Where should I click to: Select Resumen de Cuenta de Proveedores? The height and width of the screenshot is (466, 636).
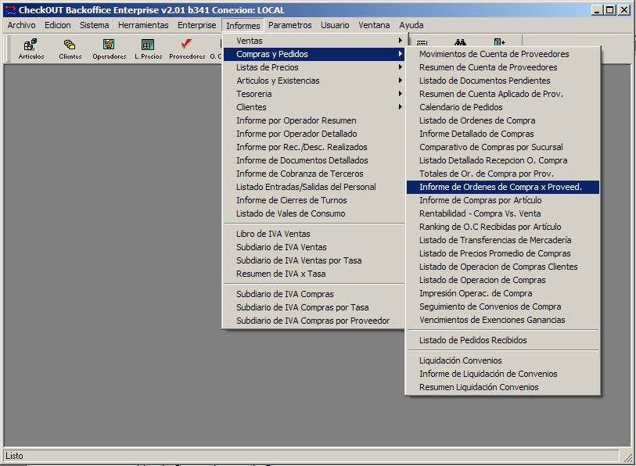coord(503,67)
